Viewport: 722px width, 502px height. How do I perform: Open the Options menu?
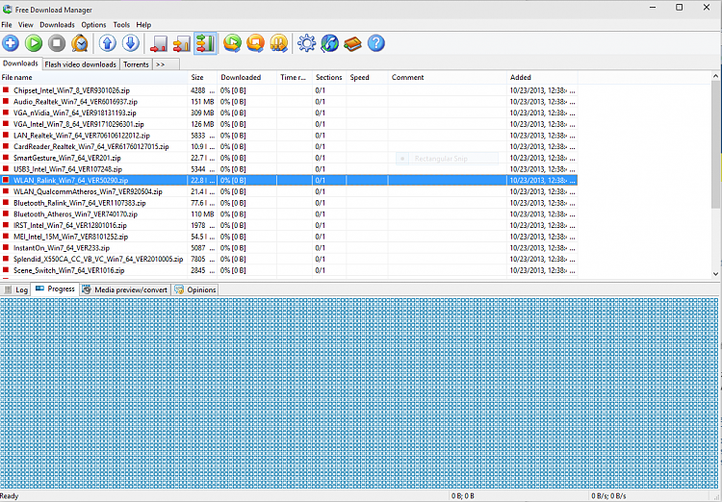pos(93,25)
